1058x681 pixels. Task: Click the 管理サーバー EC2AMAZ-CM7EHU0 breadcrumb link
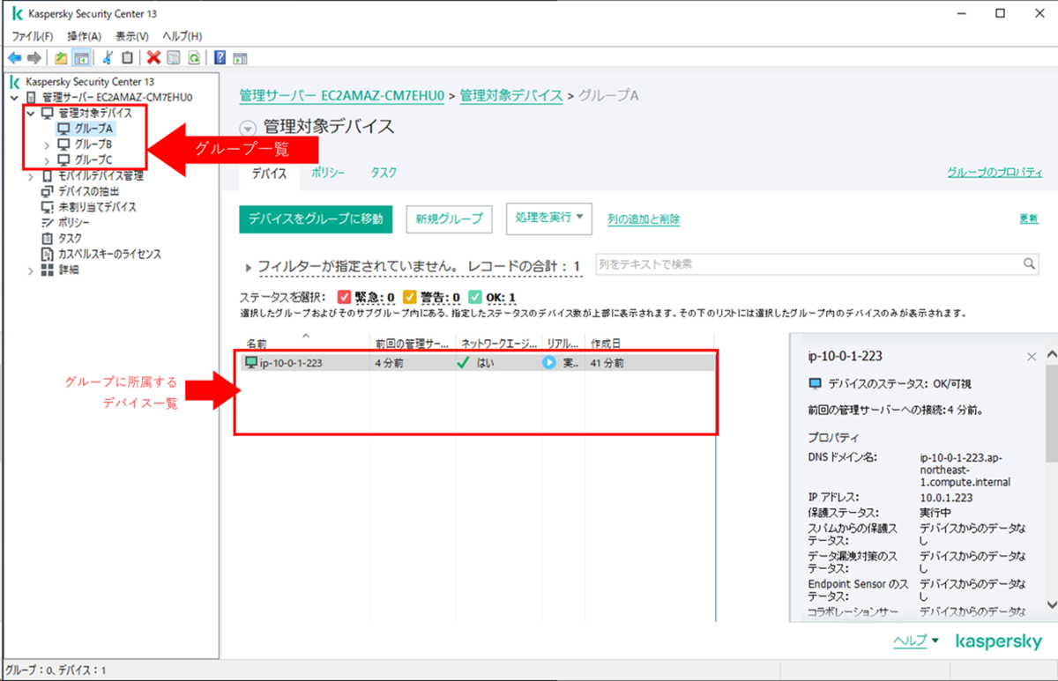click(x=342, y=95)
